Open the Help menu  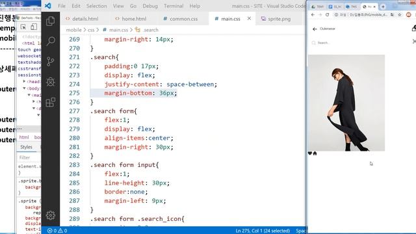click(195, 6)
